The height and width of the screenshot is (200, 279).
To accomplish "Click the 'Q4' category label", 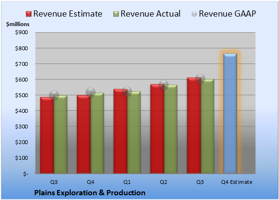I will coord(90,182).
